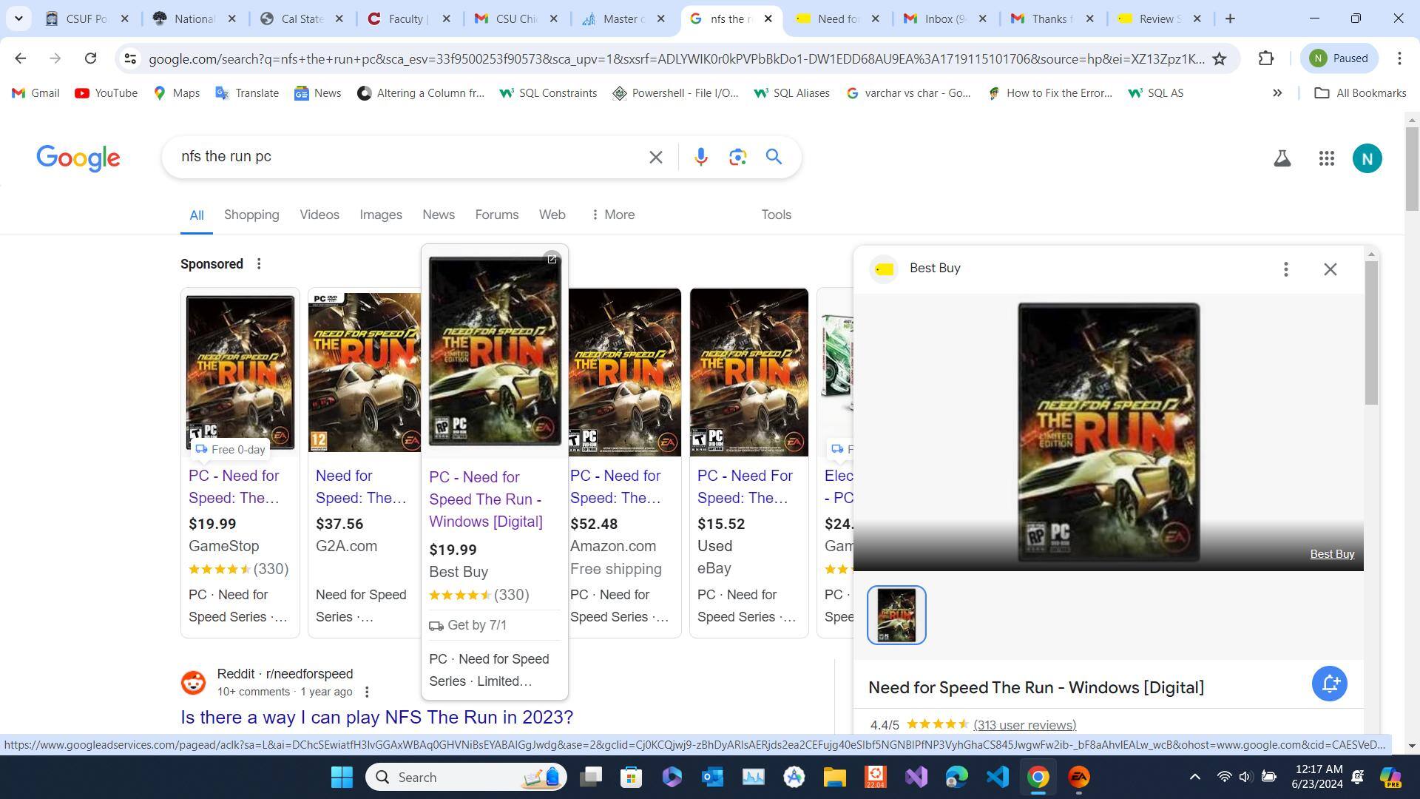Close the Best Buy product panel
The image size is (1420, 799).
1330,269
